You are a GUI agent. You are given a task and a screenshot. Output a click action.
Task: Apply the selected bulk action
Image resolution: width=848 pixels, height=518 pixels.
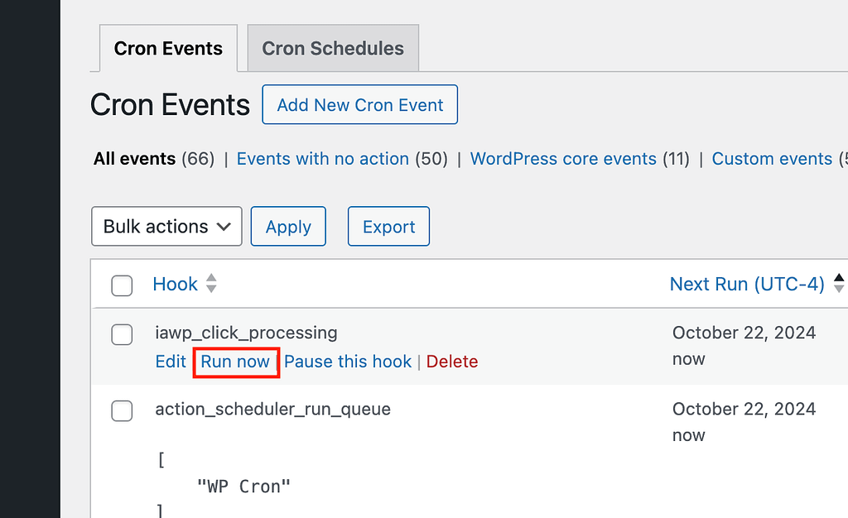click(288, 226)
